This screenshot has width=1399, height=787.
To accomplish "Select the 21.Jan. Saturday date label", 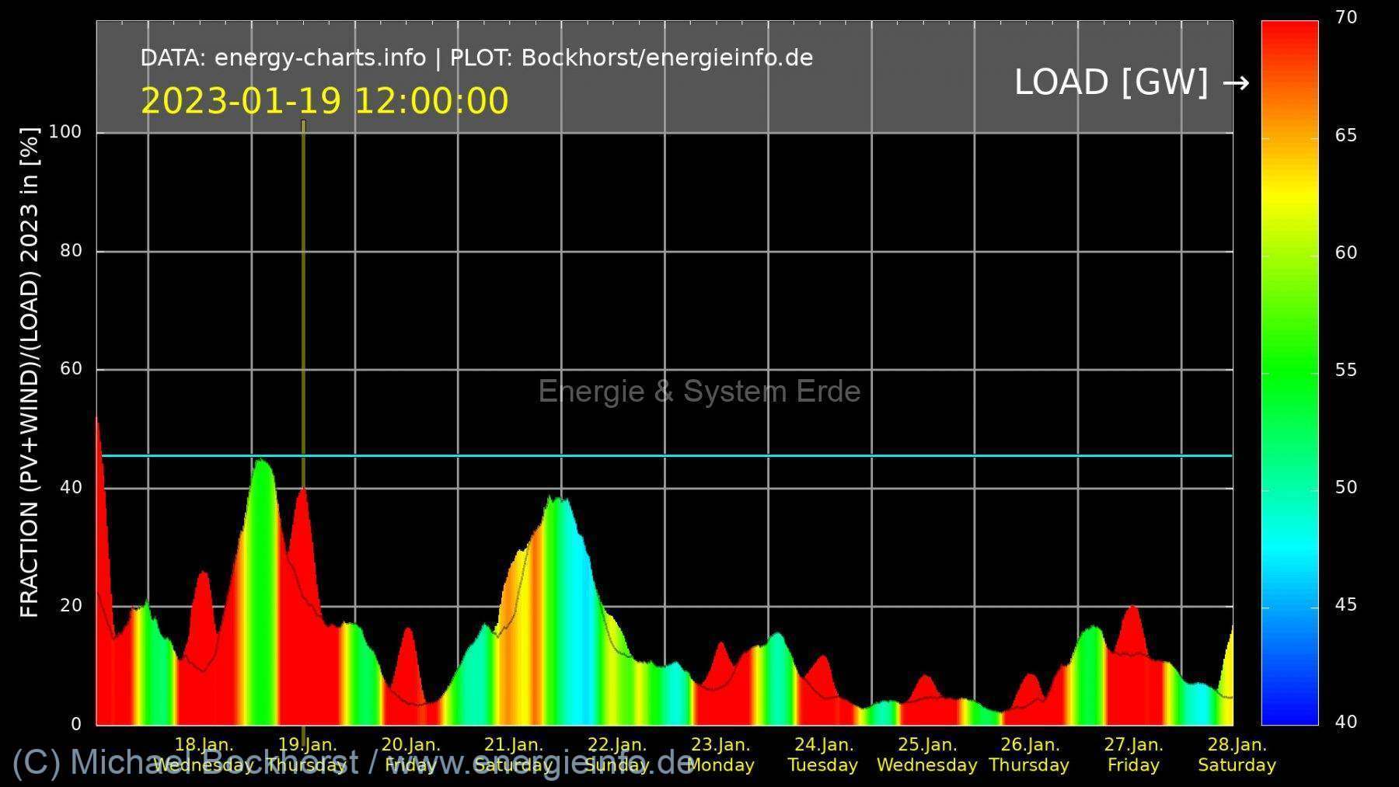I will [x=513, y=754].
